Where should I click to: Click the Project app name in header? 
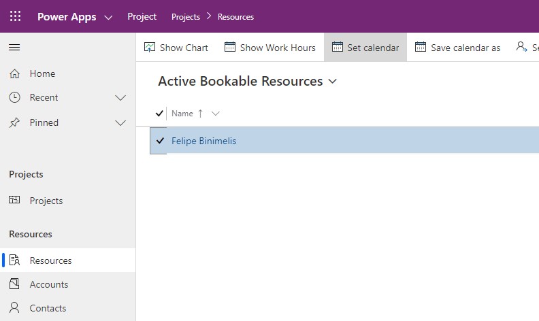pos(142,16)
